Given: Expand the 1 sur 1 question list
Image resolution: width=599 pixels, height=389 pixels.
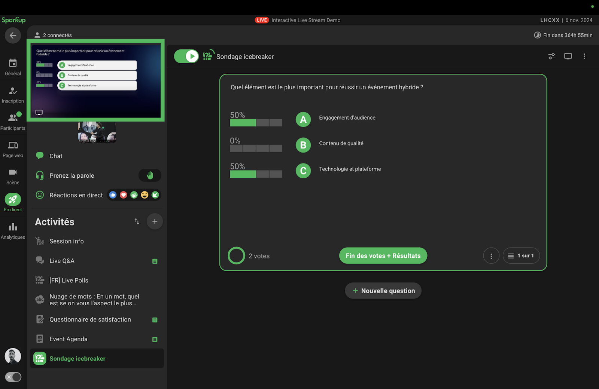Looking at the screenshot, I should tap(521, 256).
